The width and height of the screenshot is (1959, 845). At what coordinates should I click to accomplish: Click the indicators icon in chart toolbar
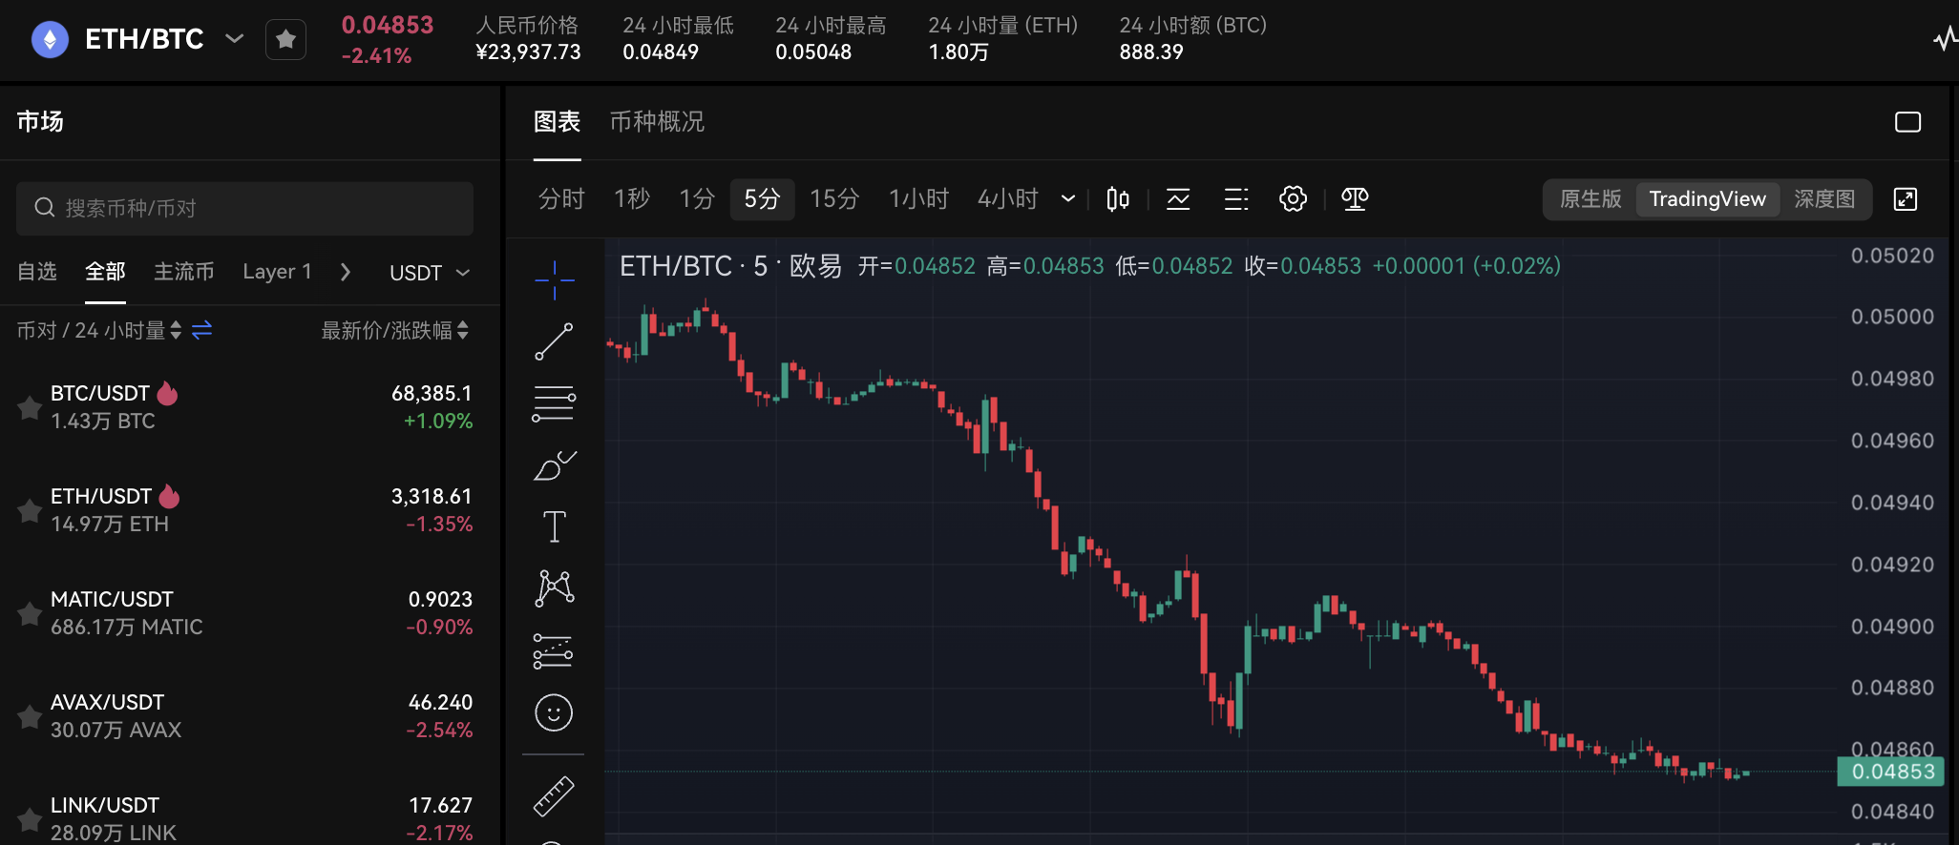point(1178,199)
